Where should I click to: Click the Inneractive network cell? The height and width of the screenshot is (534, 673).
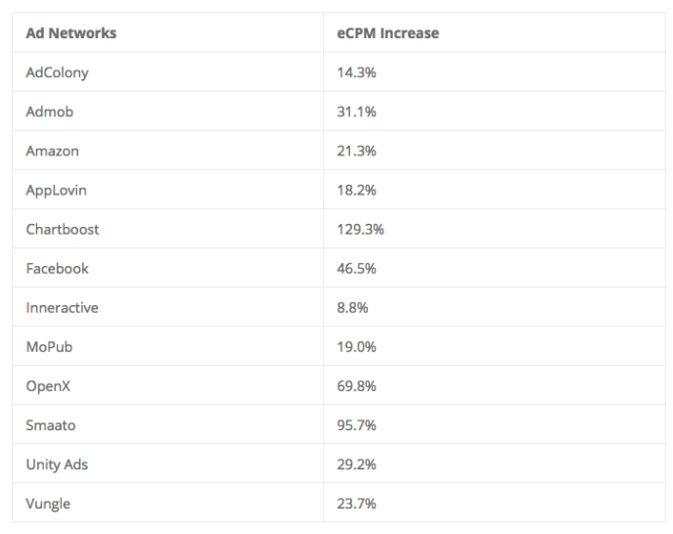[63, 307]
